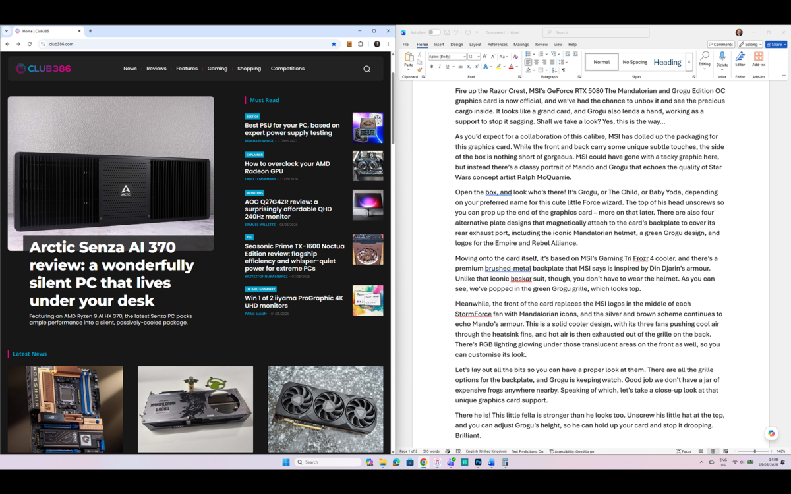This screenshot has width=791, height=494.
Task: Click the text highlight color swatch
Action: [498, 67]
